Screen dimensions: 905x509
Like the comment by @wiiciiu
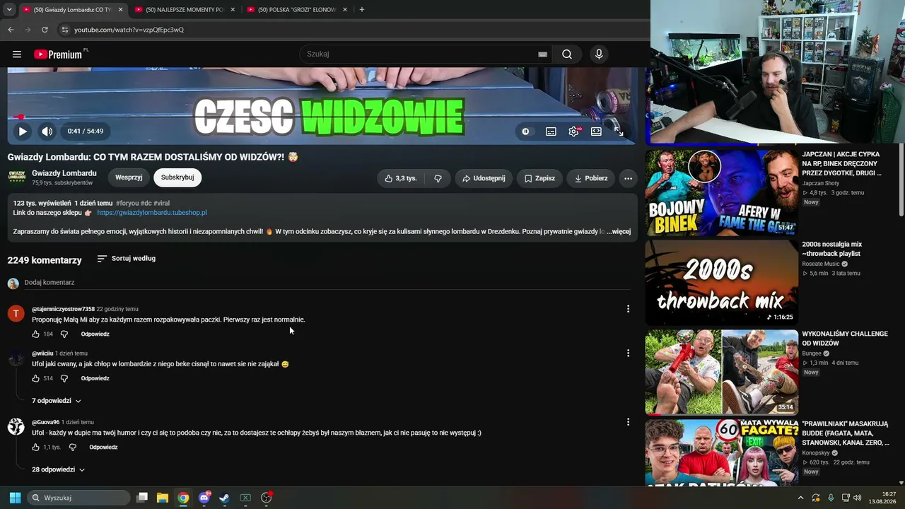(35, 378)
